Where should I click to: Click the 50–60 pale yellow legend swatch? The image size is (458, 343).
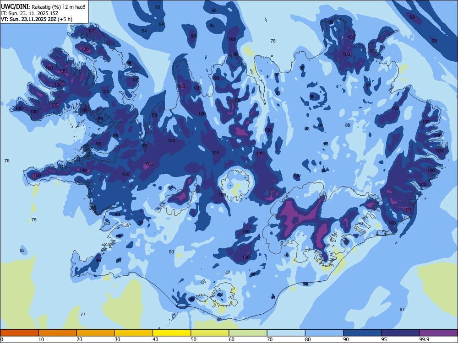click(210, 333)
